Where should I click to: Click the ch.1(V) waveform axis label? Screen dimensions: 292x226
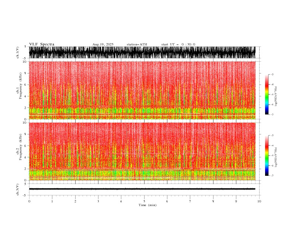18,52
